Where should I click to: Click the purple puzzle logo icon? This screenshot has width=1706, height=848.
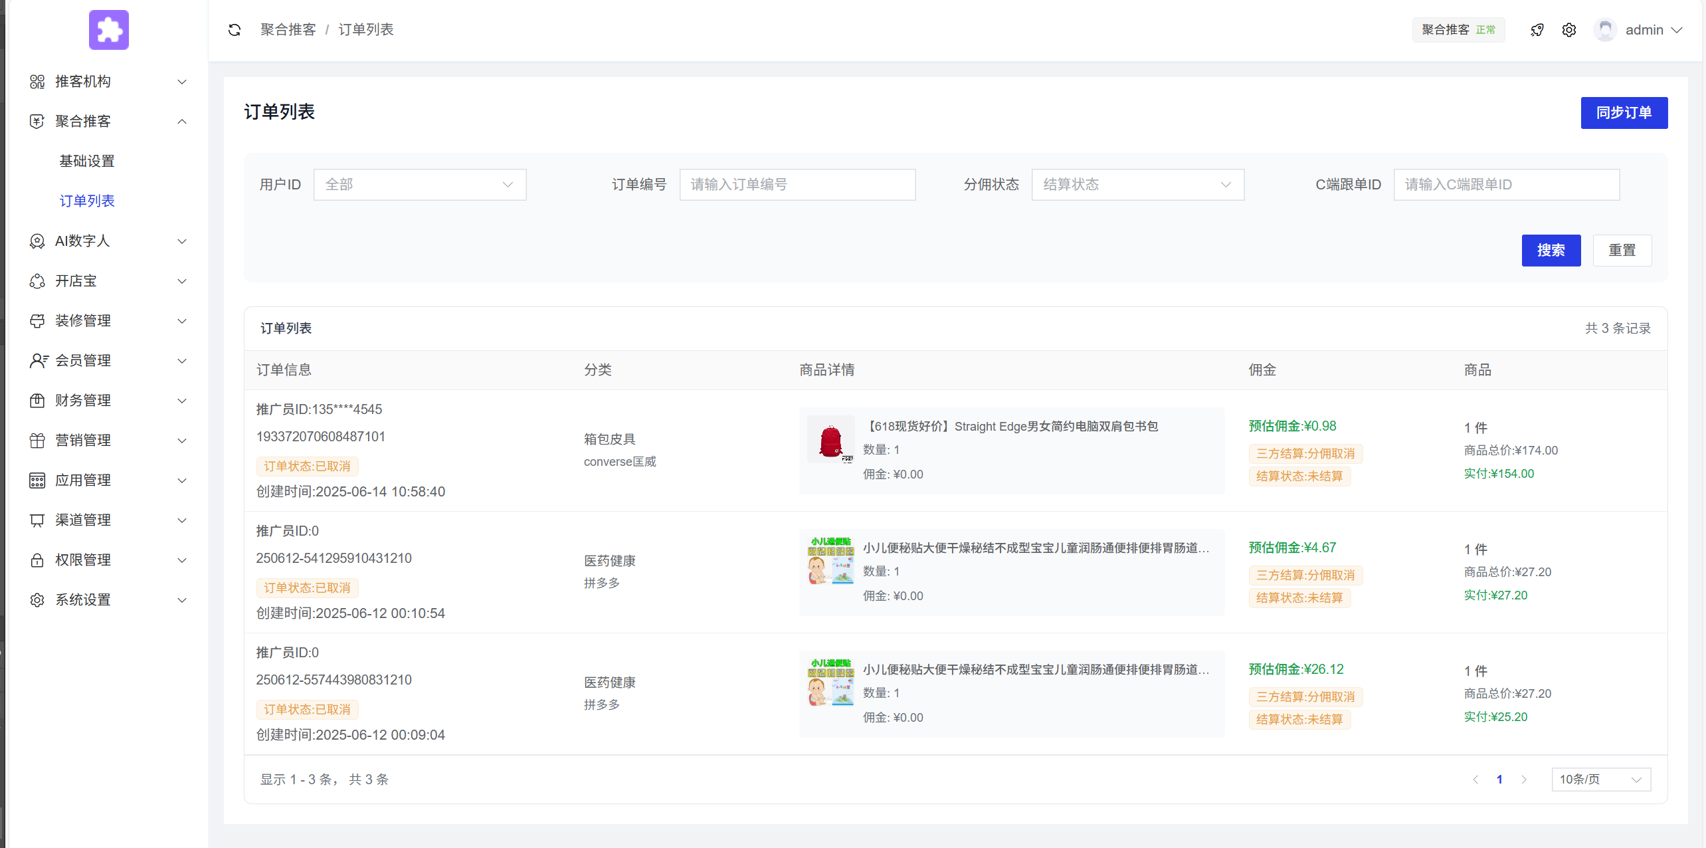click(x=109, y=30)
